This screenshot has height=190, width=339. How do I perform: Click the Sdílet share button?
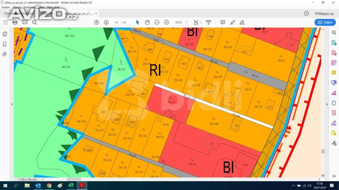(x=325, y=22)
